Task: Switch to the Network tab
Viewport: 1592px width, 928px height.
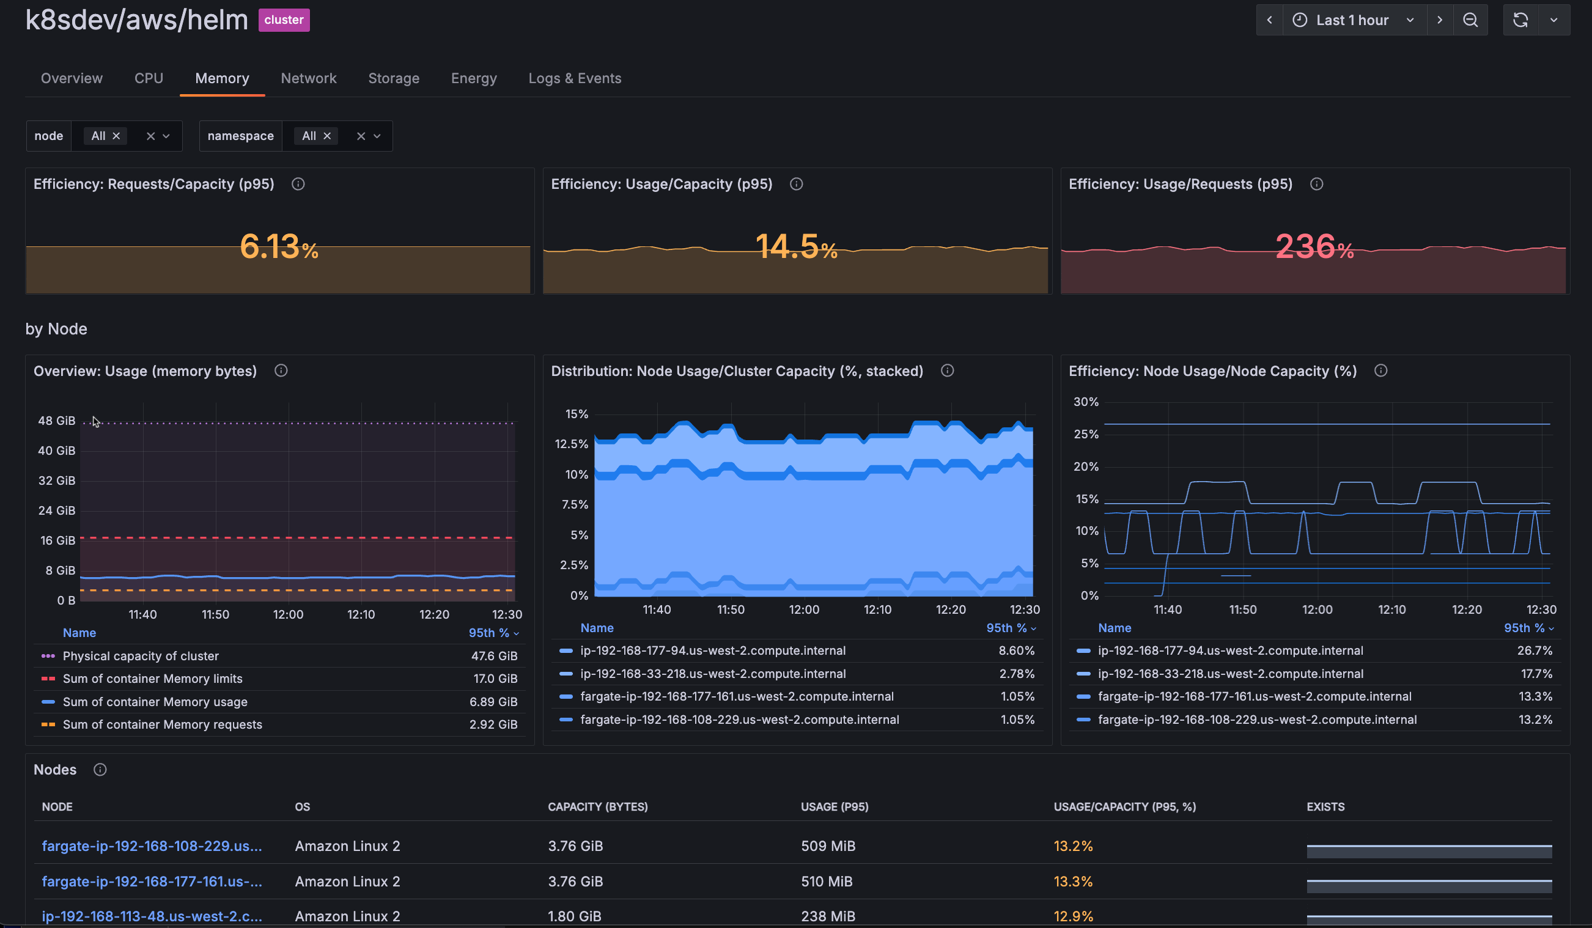Action: point(308,78)
